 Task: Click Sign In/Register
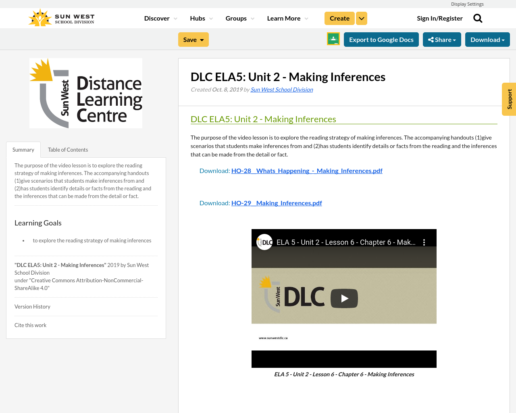tap(440, 18)
